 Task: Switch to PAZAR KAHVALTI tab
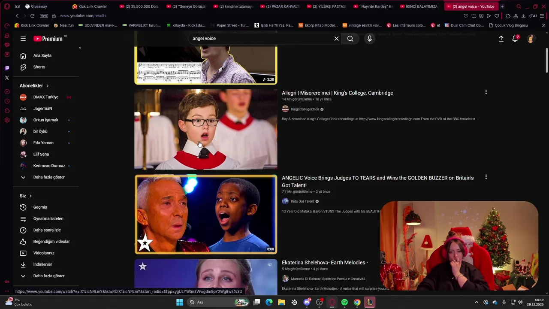click(281, 6)
